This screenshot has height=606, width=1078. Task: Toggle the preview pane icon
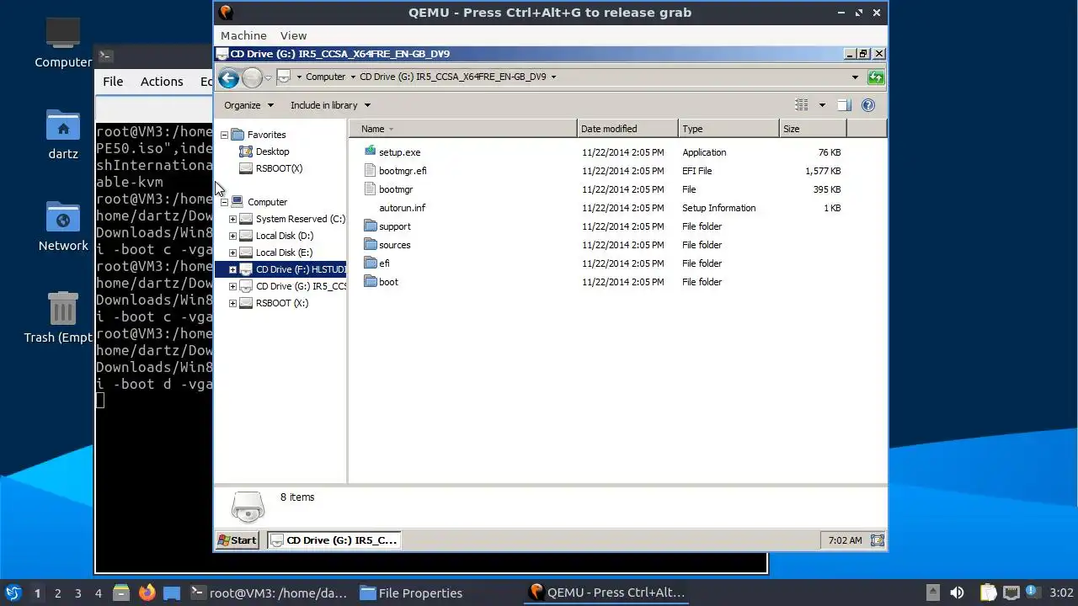[844, 105]
